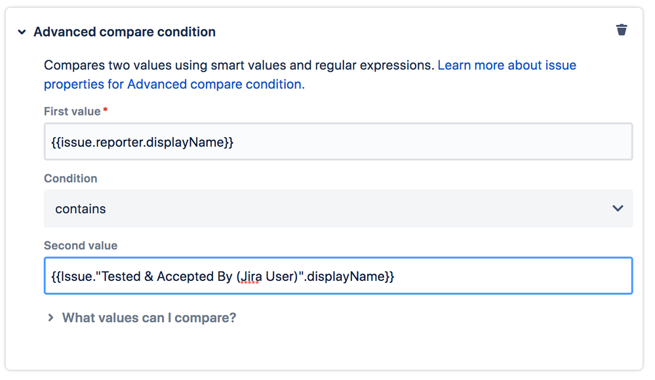Expand the 'What values can I compare?' chevron

click(x=50, y=318)
